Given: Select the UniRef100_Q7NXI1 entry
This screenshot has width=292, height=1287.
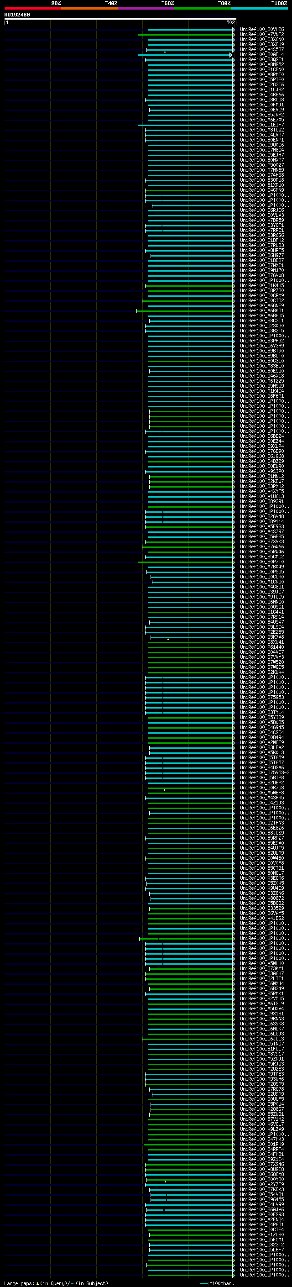Looking at the screenshot, I should [262, 265].
